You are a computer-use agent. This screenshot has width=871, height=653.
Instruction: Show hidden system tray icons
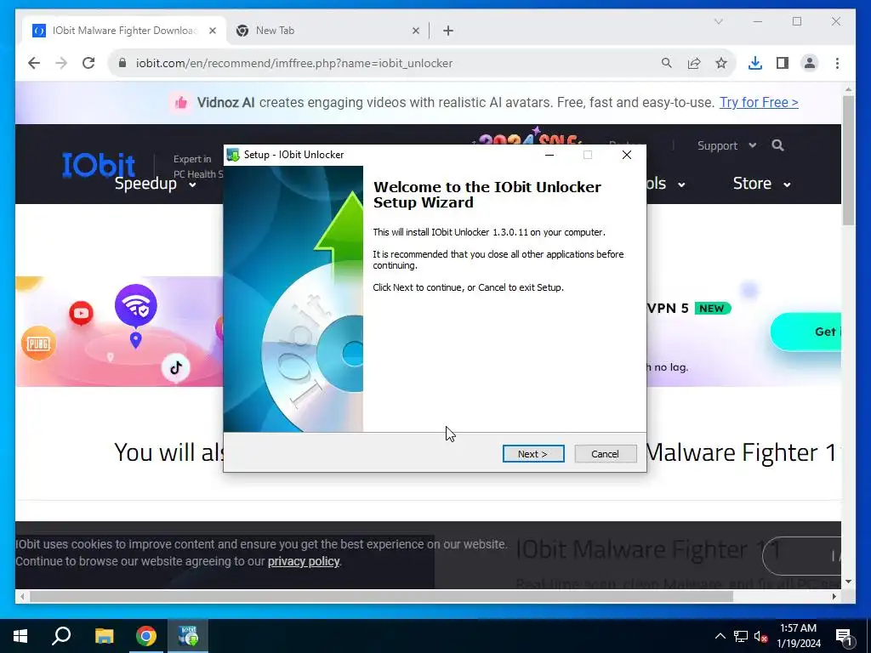point(720,636)
